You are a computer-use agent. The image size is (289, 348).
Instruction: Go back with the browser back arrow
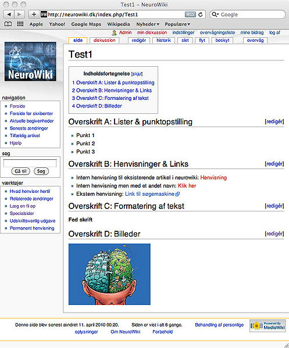pyautogui.click(x=9, y=15)
